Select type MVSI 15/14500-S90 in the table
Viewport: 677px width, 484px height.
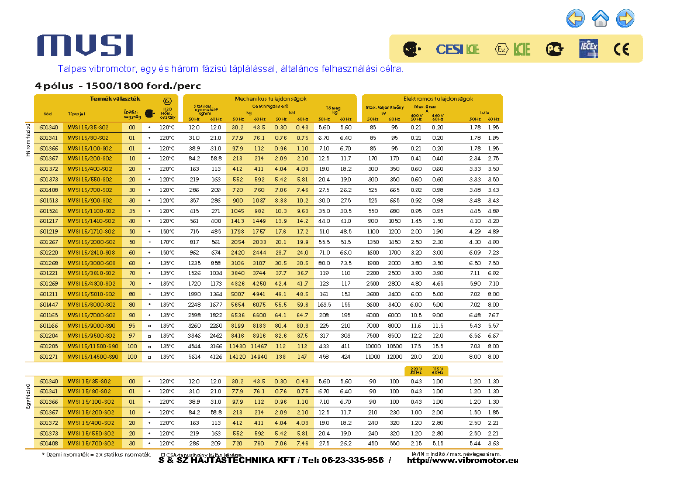92,356
